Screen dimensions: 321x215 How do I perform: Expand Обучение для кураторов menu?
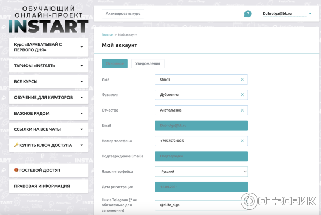(48, 98)
